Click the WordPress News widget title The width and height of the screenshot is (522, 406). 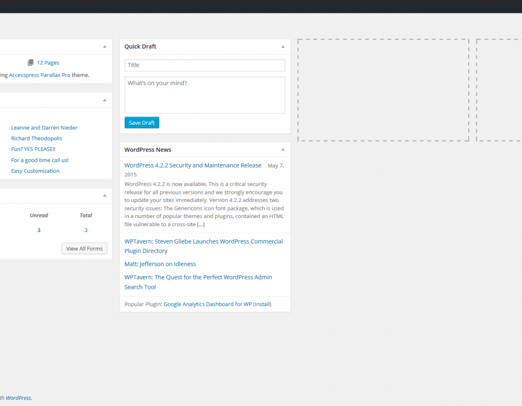(148, 150)
